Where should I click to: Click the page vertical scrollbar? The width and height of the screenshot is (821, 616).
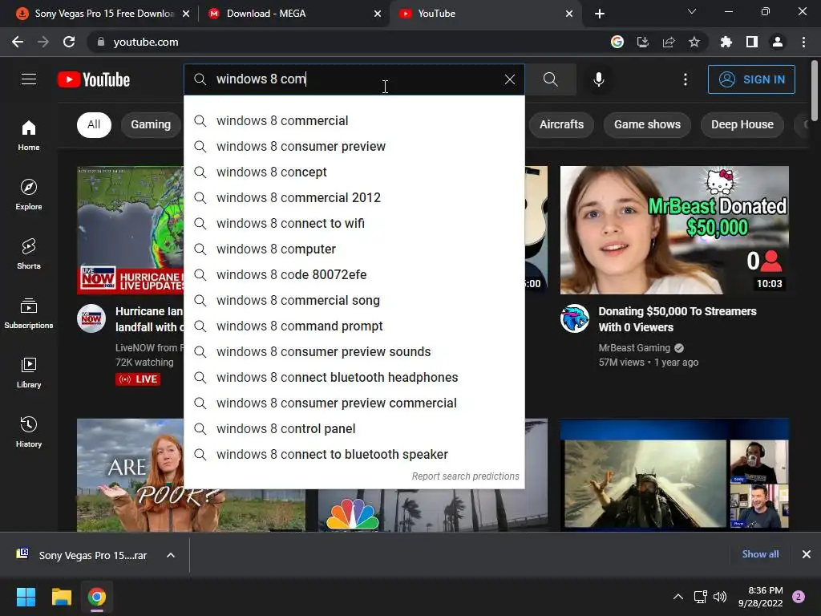[815, 90]
